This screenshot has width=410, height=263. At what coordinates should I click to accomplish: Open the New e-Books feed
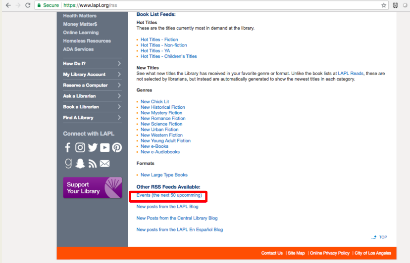click(154, 146)
